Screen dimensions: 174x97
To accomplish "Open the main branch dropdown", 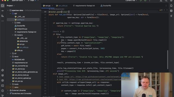I will point(33,1).
